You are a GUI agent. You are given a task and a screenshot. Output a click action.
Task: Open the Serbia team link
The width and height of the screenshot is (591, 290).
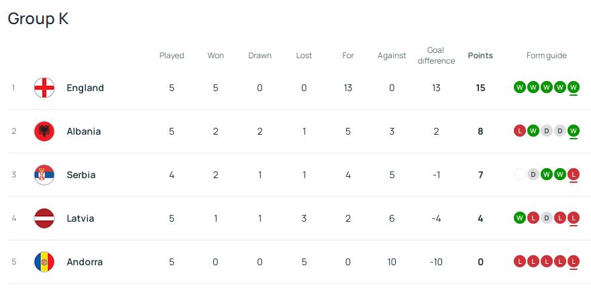click(81, 175)
